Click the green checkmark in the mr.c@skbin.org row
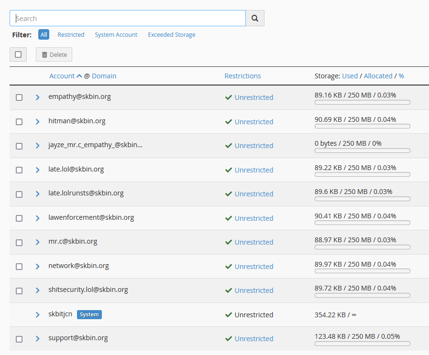This screenshot has height=355, width=429. pos(229,242)
